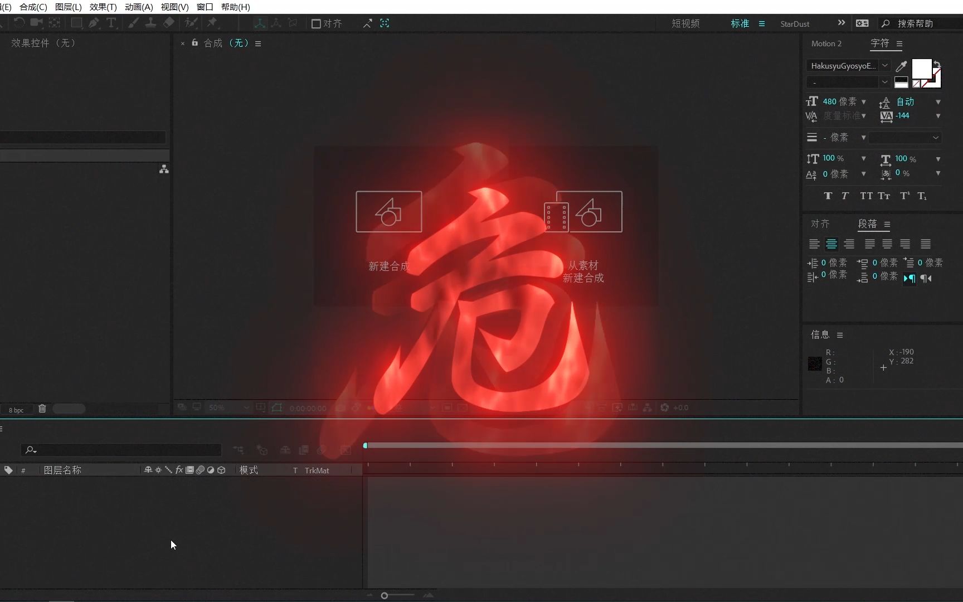The width and height of the screenshot is (963, 602).
Task: Open the HakusyuGyosyoE font family dropdown
Action: [884, 65]
